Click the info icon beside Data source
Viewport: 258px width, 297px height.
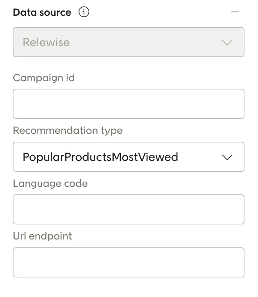pyautogui.click(x=84, y=12)
